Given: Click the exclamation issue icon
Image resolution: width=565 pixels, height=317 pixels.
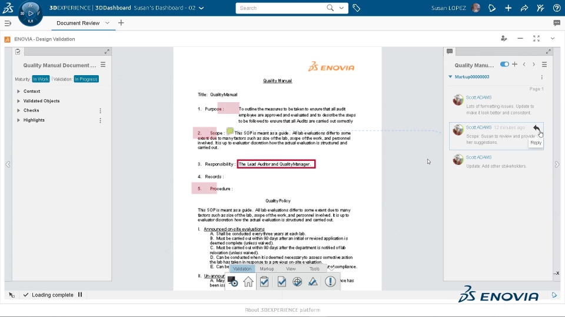Looking at the screenshot, I should (x=330, y=281).
